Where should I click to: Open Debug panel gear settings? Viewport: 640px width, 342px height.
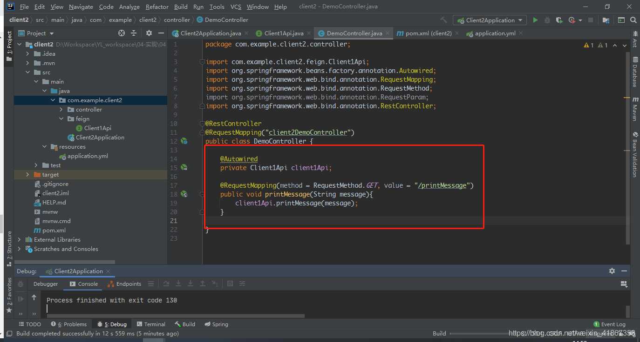pos(612,271)
